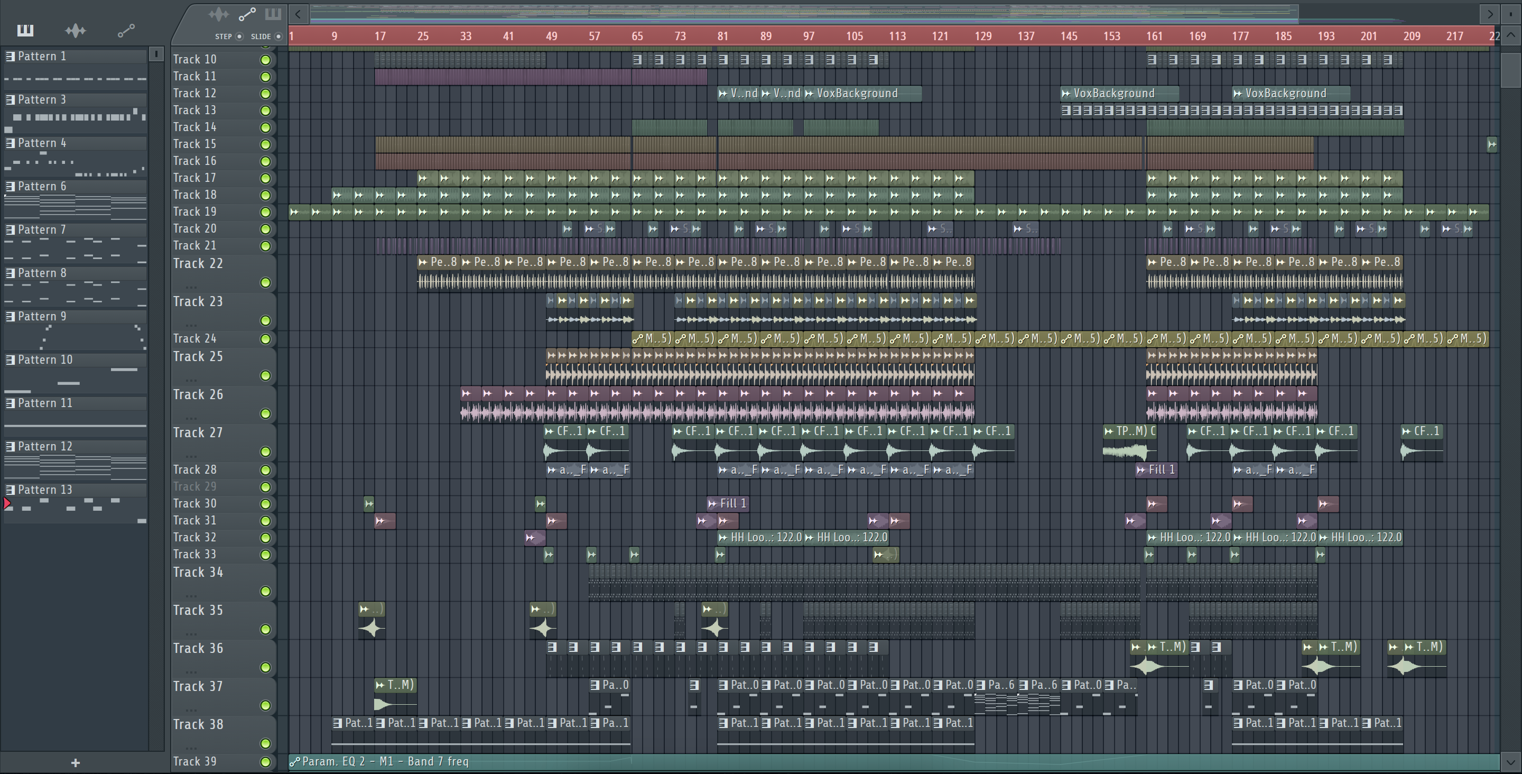The image size is (1522, 774).
Task: Add a new pattern with the plus button
Action: tap(75, 763)
